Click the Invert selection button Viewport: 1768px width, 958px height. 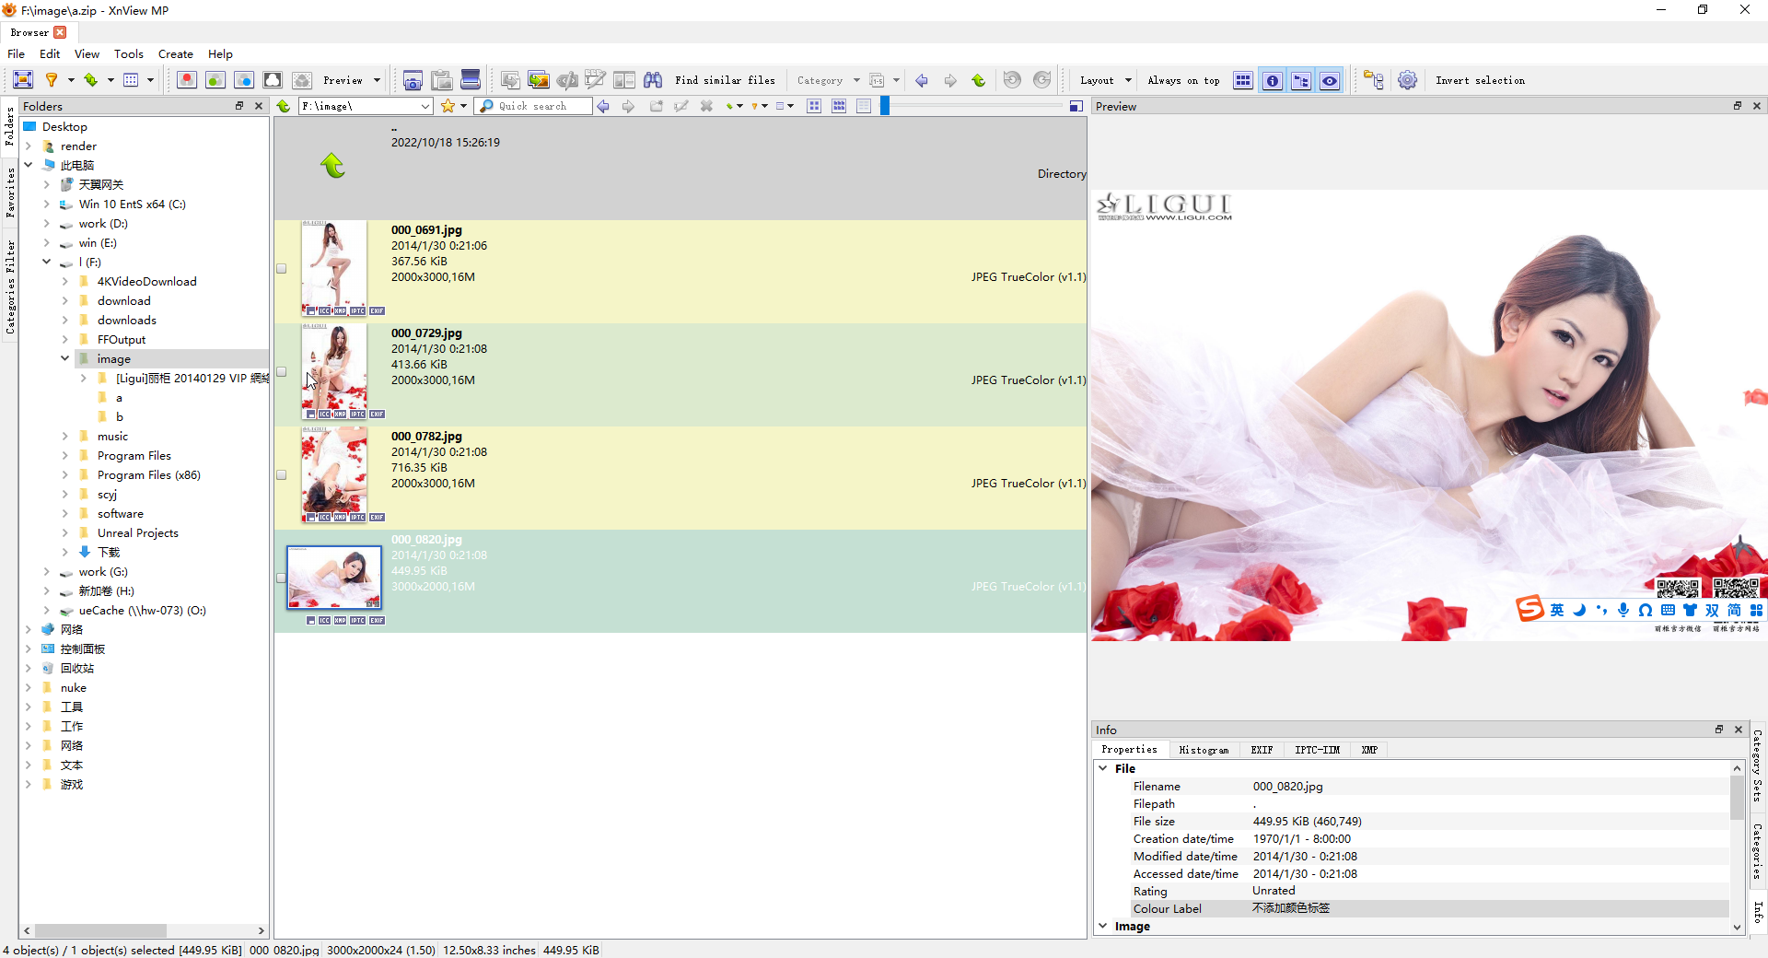1480,81
